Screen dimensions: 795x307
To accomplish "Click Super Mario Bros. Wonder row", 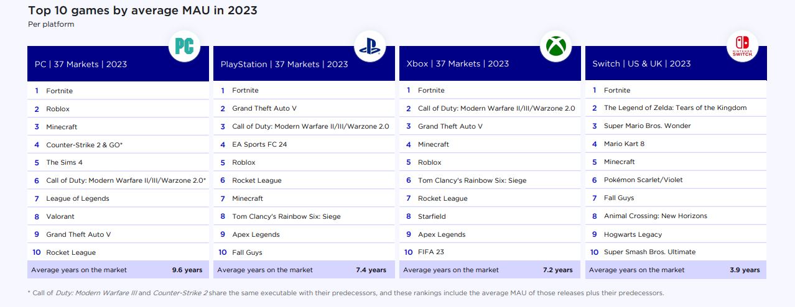I will pyautogui.click(x=647, y=126).
